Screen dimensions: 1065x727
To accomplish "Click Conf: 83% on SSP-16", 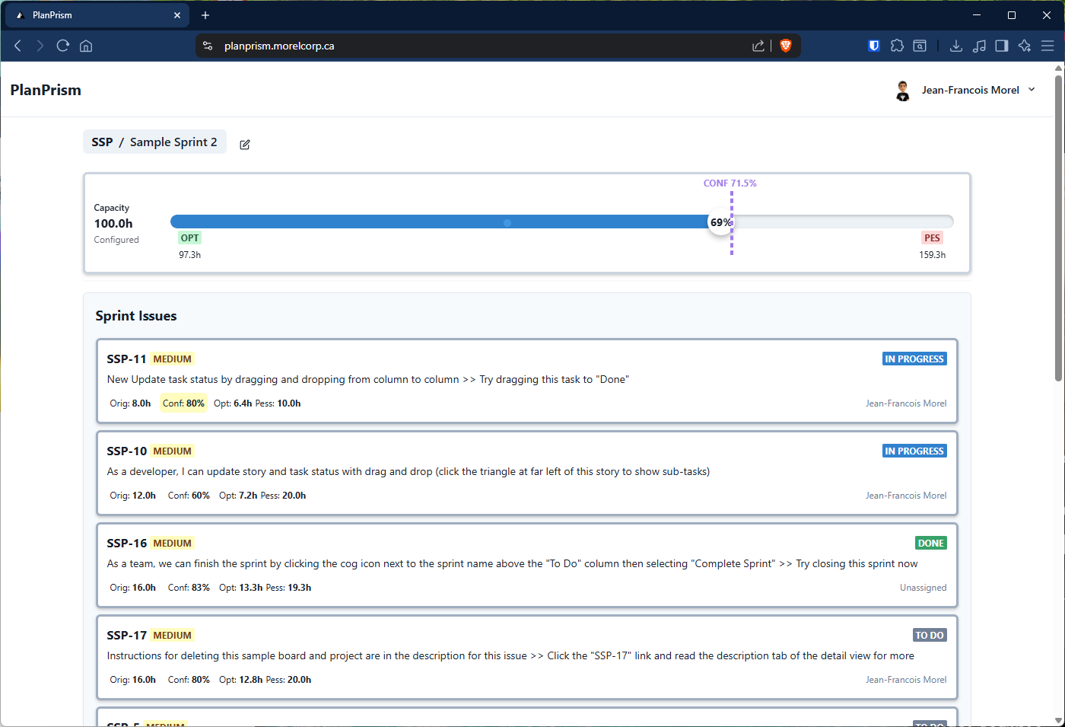I will tap(189, 588).
